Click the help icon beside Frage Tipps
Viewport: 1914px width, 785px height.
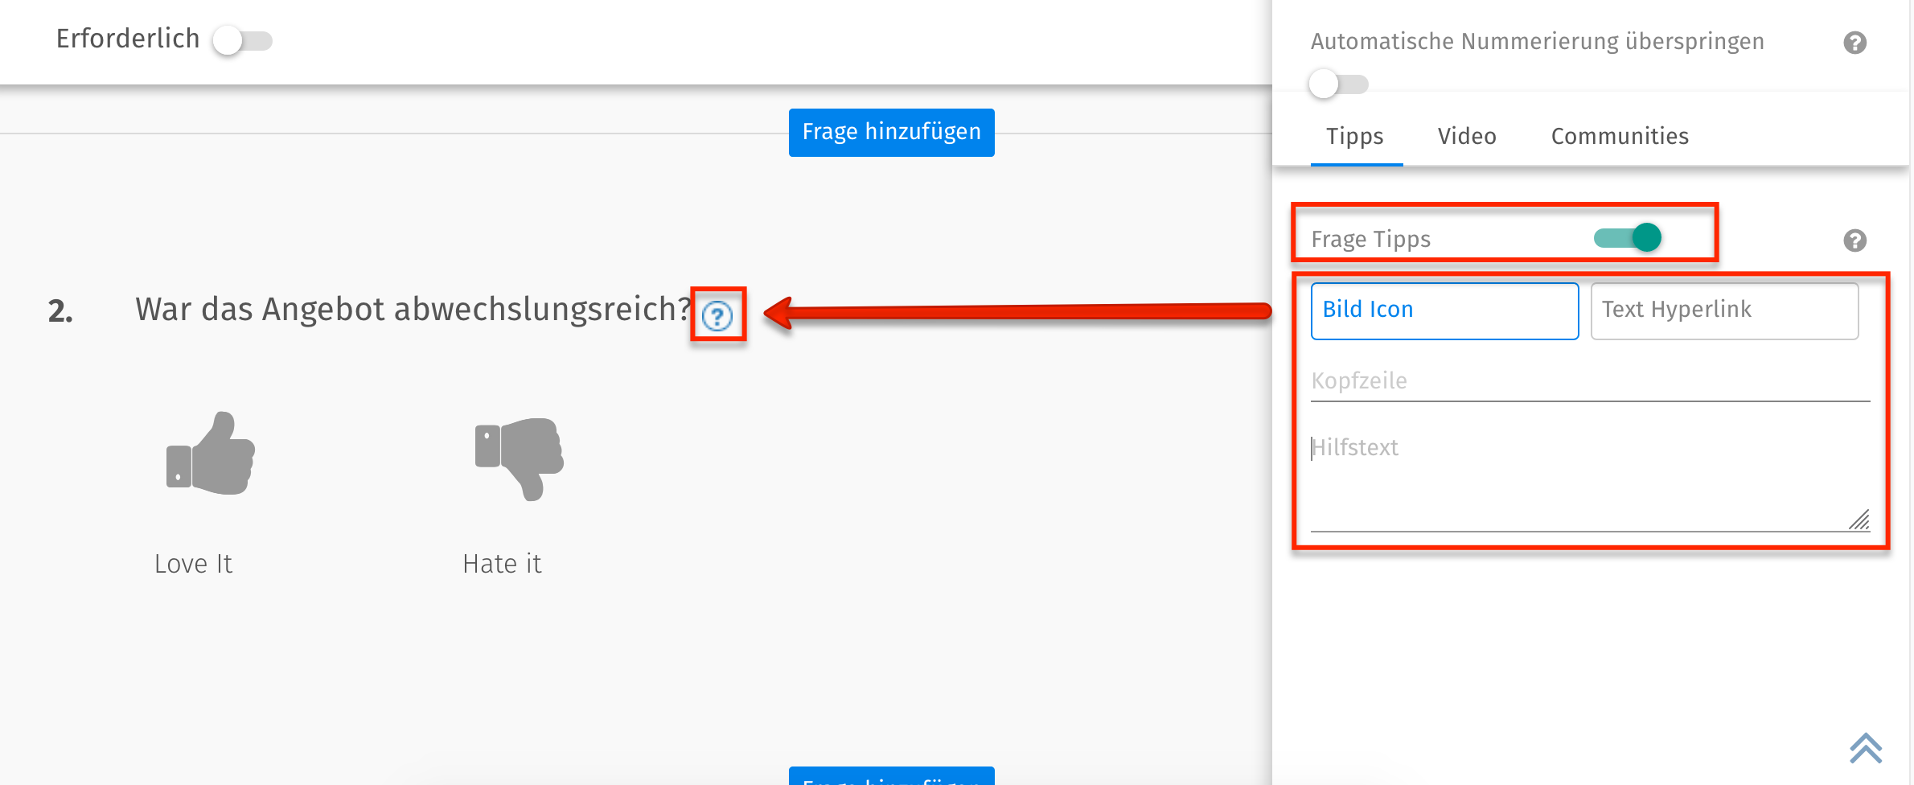(x=1854, y=239)
